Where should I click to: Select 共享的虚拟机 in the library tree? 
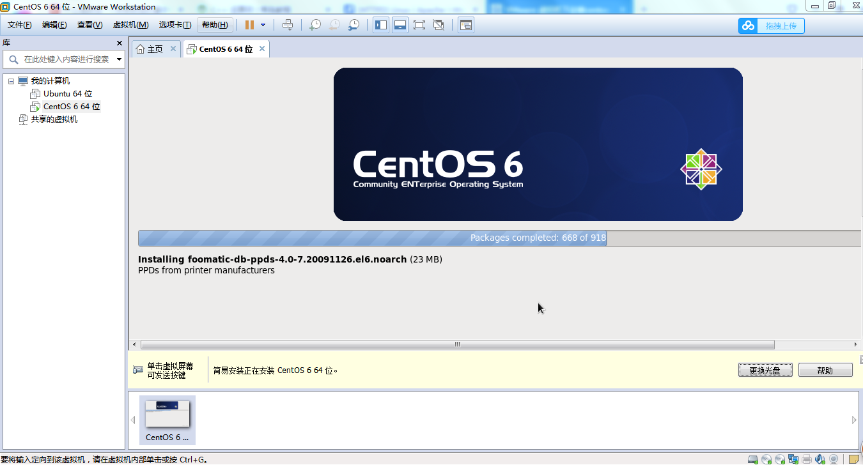coord(54,119)
